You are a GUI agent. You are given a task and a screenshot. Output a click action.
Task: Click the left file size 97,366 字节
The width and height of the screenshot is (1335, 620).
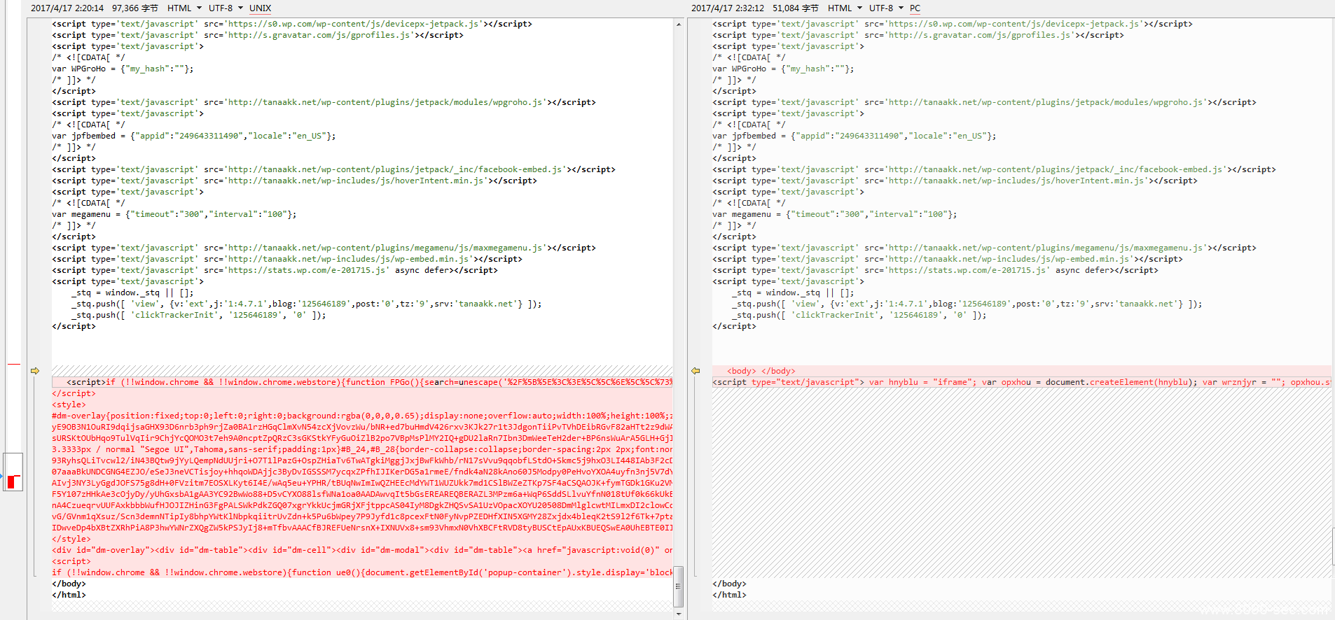pyautogui.click(x=135, y=8)
